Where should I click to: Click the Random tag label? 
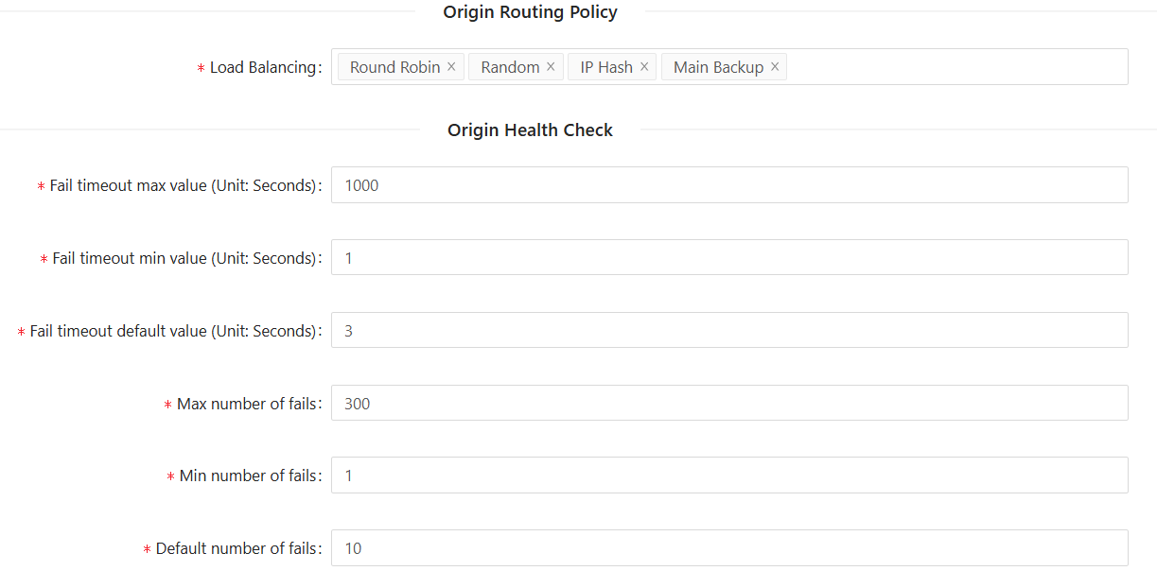[x=510, y=67]
